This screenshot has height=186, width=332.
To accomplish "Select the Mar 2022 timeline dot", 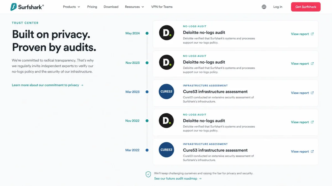I will tap(147, 150).
